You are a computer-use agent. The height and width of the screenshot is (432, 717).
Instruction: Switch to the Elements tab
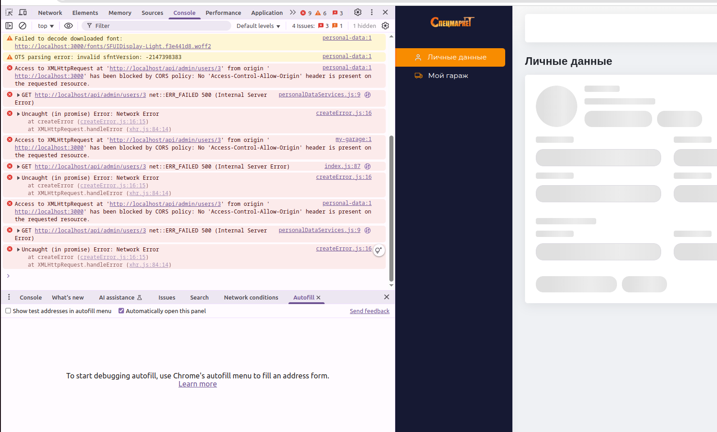point(85,13)
